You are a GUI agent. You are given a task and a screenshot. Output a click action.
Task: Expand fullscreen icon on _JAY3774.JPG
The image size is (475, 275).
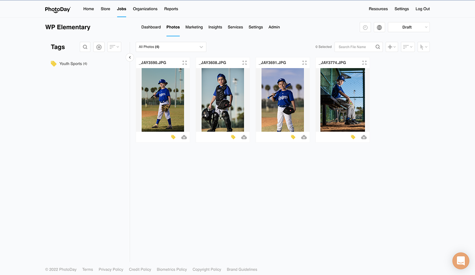tap(364, 63)
